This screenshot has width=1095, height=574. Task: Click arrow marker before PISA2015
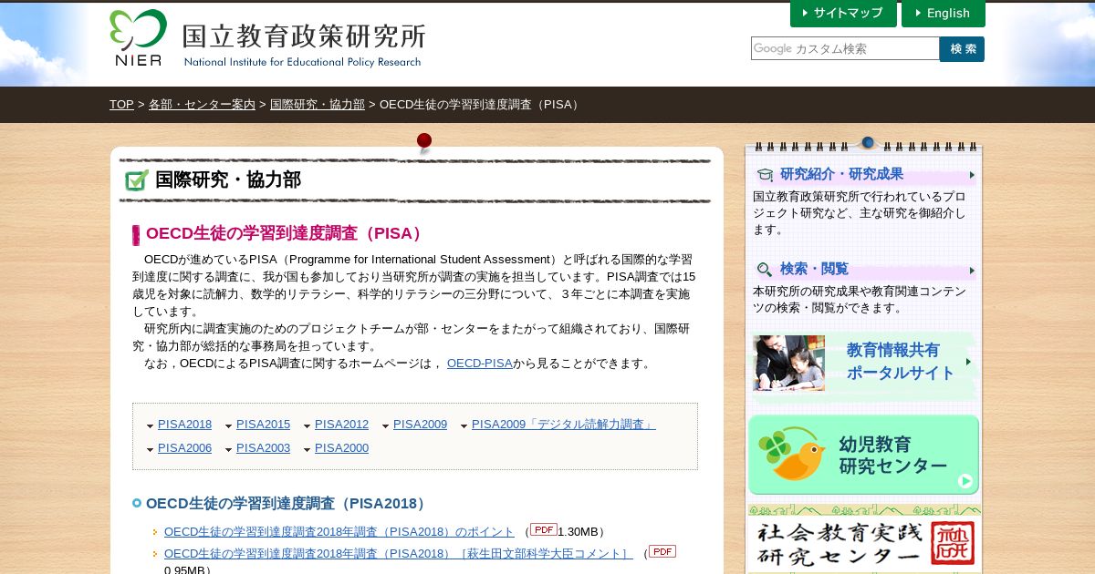228,425
